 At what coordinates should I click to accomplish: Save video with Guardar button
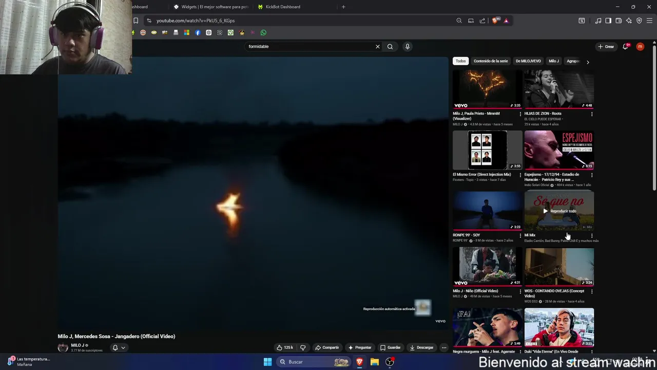(390, 347)
